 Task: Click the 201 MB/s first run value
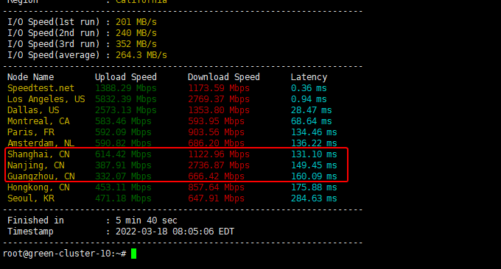(x=136, y=22)
